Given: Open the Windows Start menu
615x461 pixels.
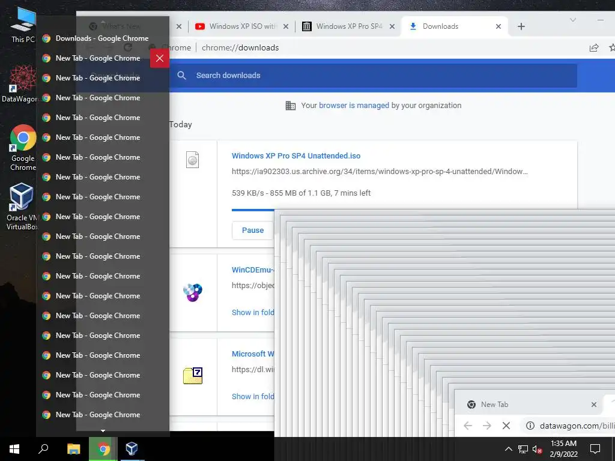Looking at the screenshot, I should tap(14, 449).
